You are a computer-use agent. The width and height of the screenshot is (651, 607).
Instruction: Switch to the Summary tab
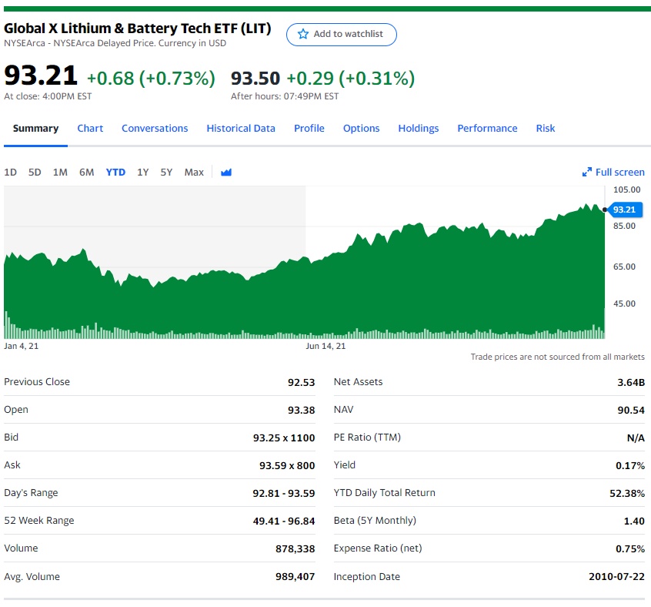click(35, 129)
